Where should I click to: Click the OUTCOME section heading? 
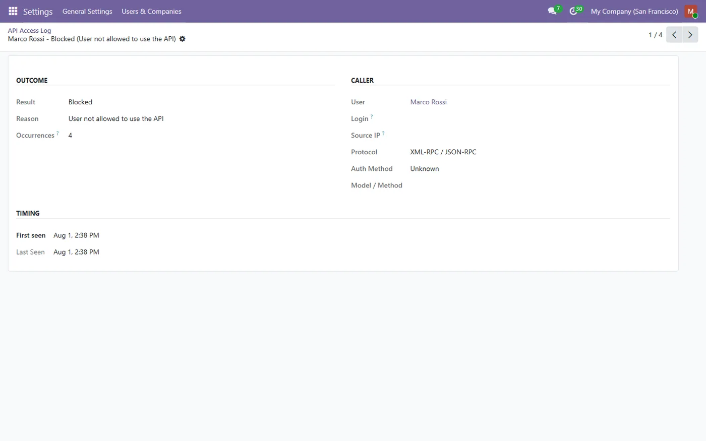click(32, 80)
